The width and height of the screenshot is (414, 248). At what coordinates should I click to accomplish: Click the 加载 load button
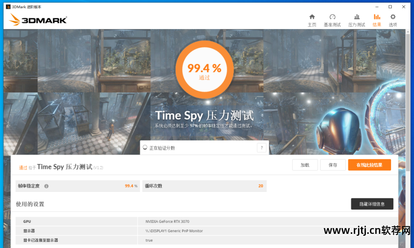(x=305, y=165)
